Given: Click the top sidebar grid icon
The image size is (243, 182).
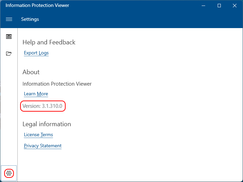Looking at the screenshot, I should [x=9, y=37].
